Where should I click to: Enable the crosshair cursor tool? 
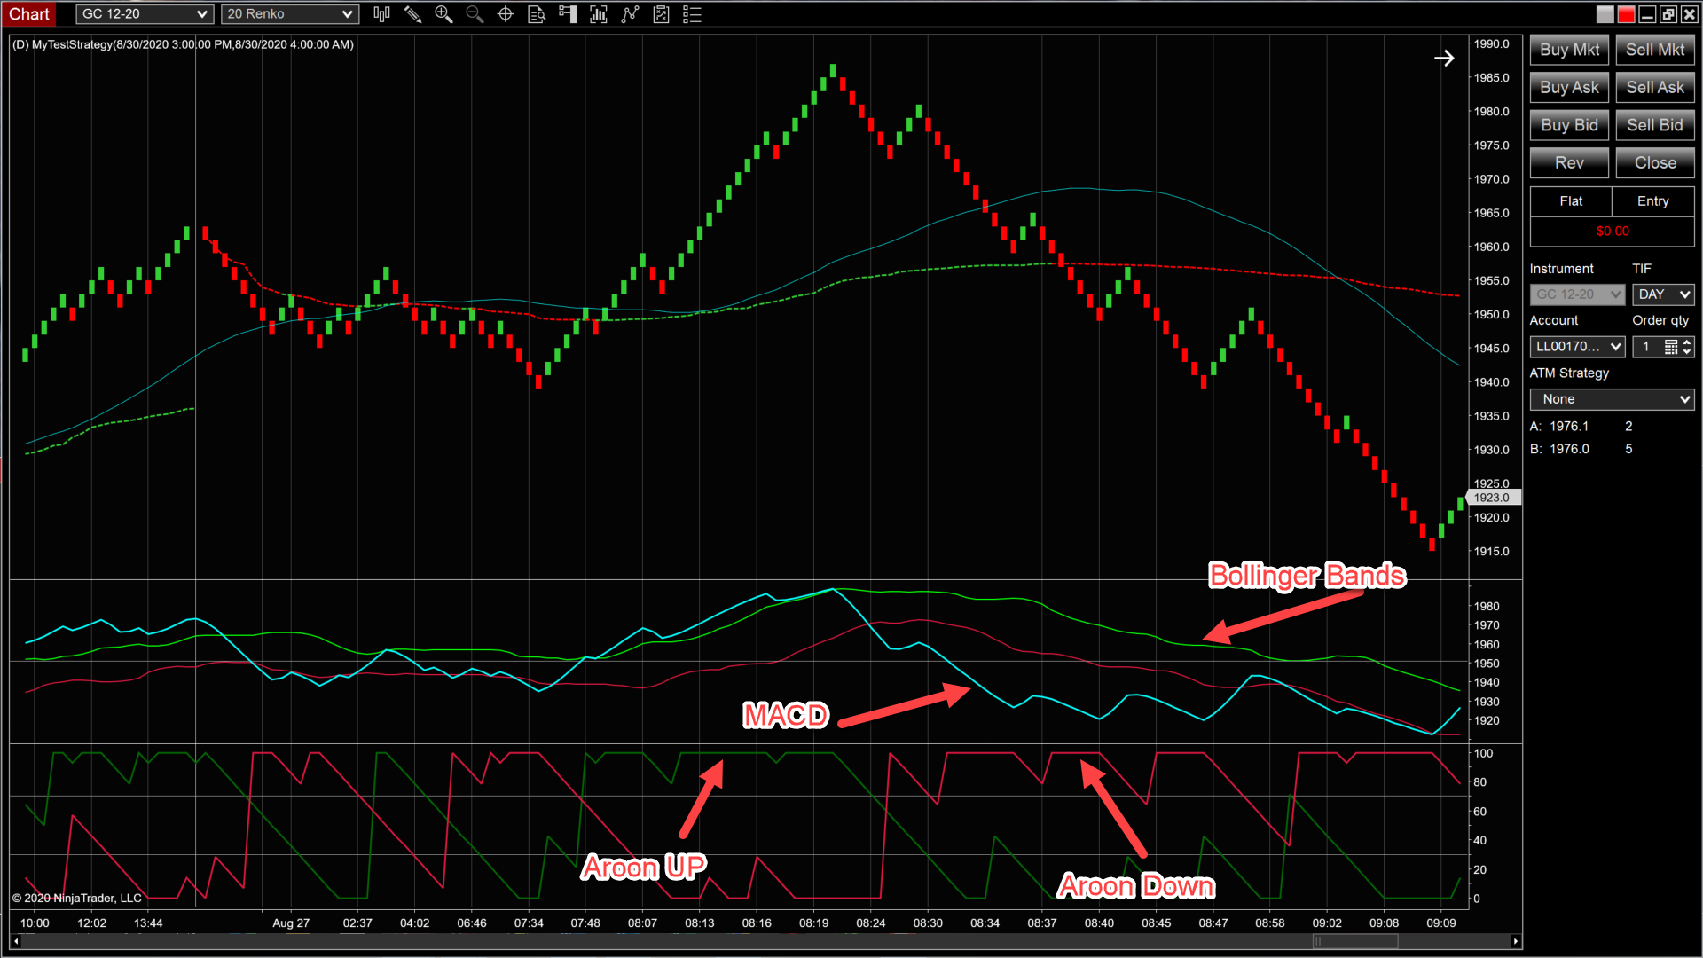(506, 14)
